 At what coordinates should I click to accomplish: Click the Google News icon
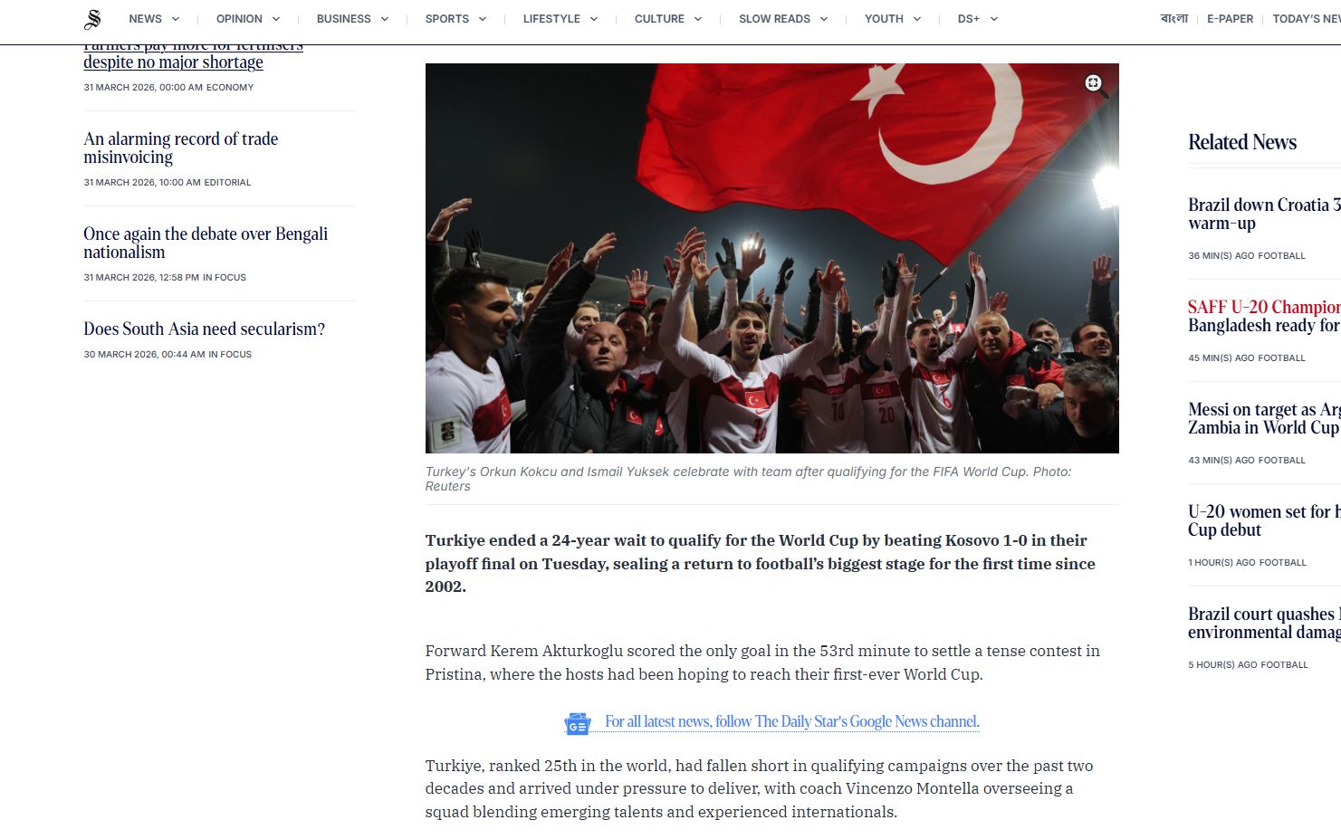click(577, 722)
